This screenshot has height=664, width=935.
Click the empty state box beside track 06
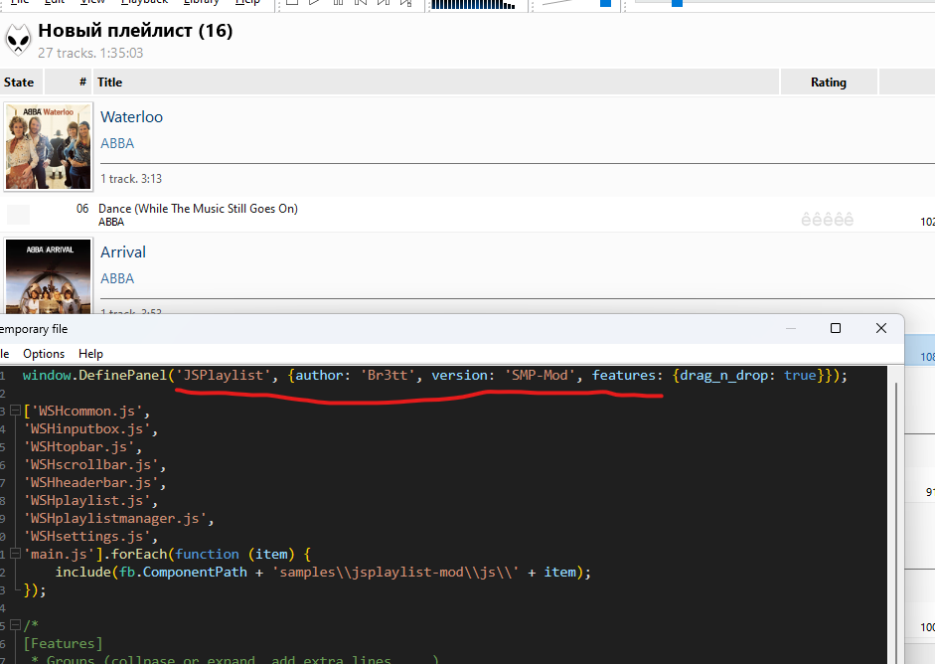point(19,215)
